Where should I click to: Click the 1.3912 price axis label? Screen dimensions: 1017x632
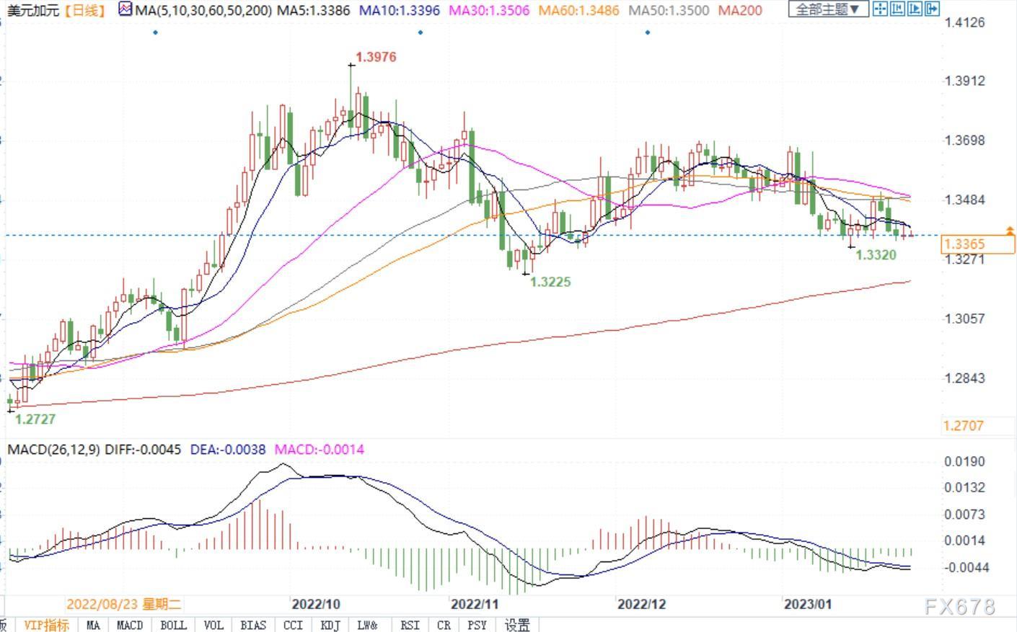(x=965, y=81)
